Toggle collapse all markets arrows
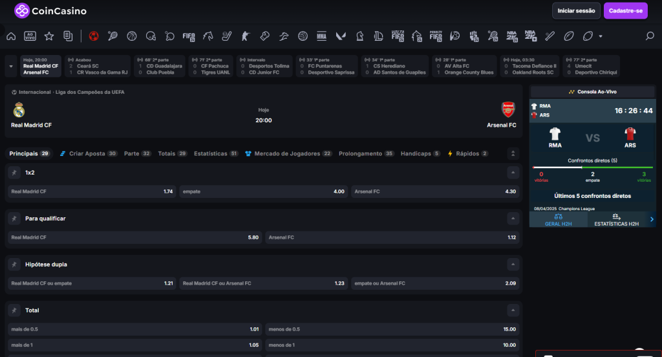662x357 pixels. [x=513, y=153]
